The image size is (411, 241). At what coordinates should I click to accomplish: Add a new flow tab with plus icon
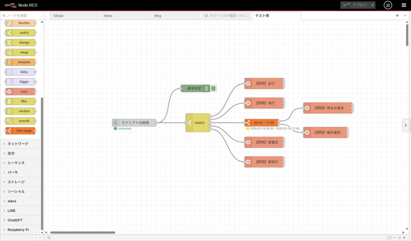pos(397,16)
